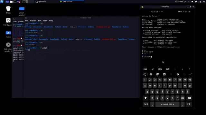The width and height of the screenshot is (206, 115).
Task: Tap the English (US) space bar
Action: pos(167,104)
